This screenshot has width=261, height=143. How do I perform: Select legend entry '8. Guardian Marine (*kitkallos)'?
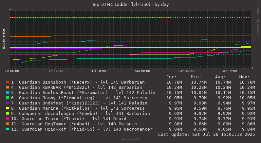(52, 108)
